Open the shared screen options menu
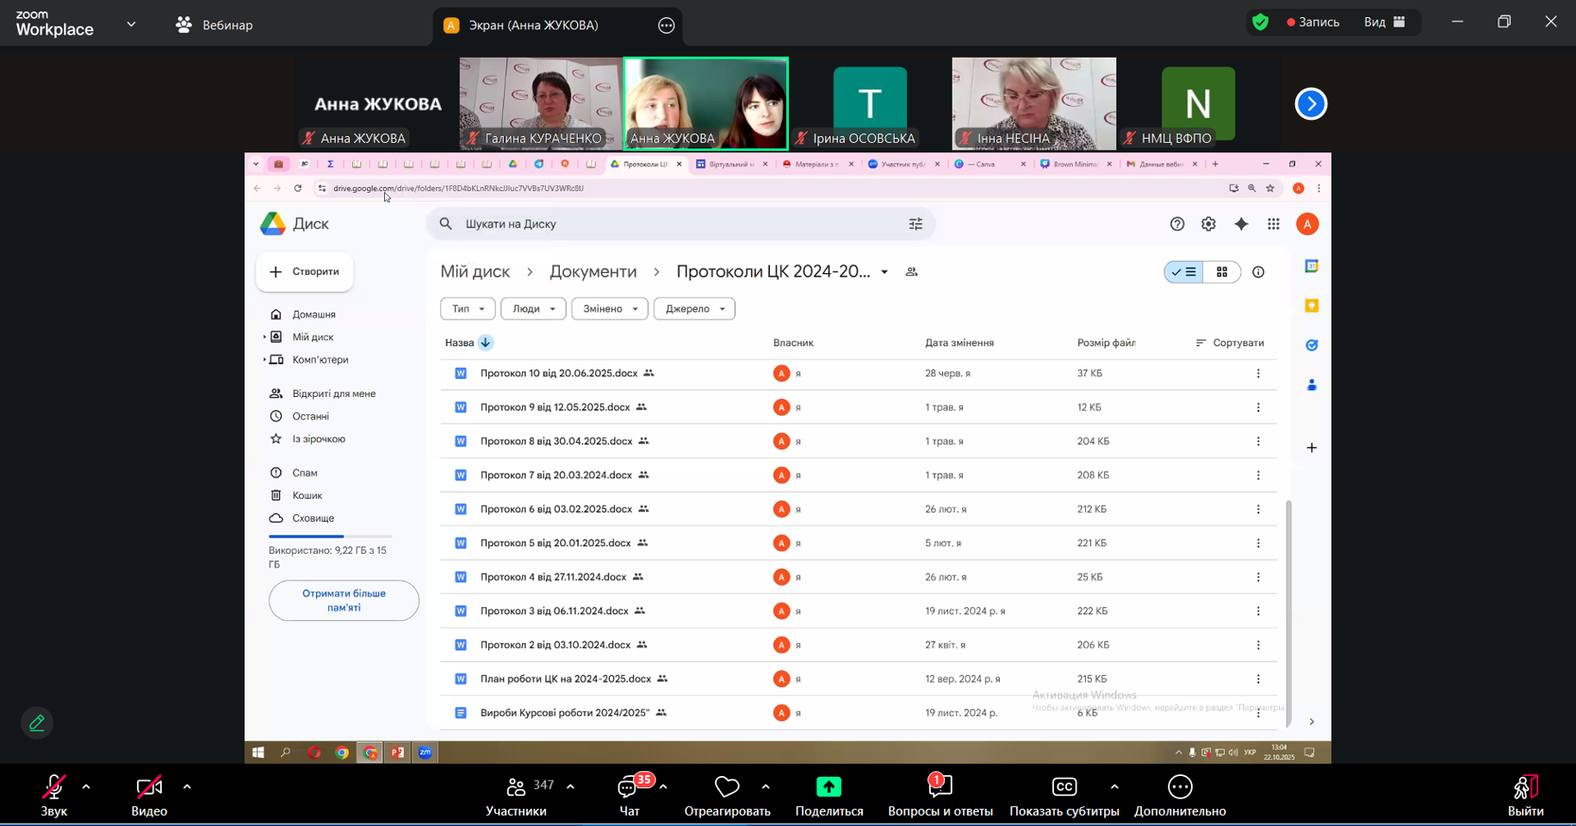 [x=666, y=26]
